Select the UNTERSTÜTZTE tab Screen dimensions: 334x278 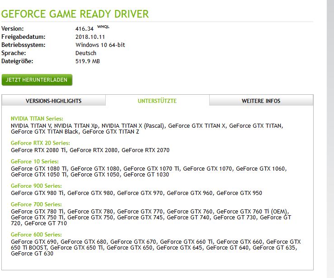tap(157, 101)
